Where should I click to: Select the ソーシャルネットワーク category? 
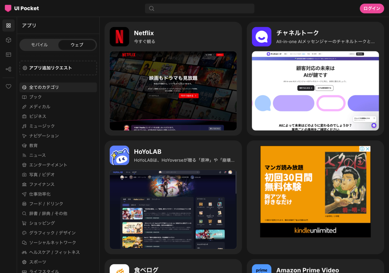[58, 243]
